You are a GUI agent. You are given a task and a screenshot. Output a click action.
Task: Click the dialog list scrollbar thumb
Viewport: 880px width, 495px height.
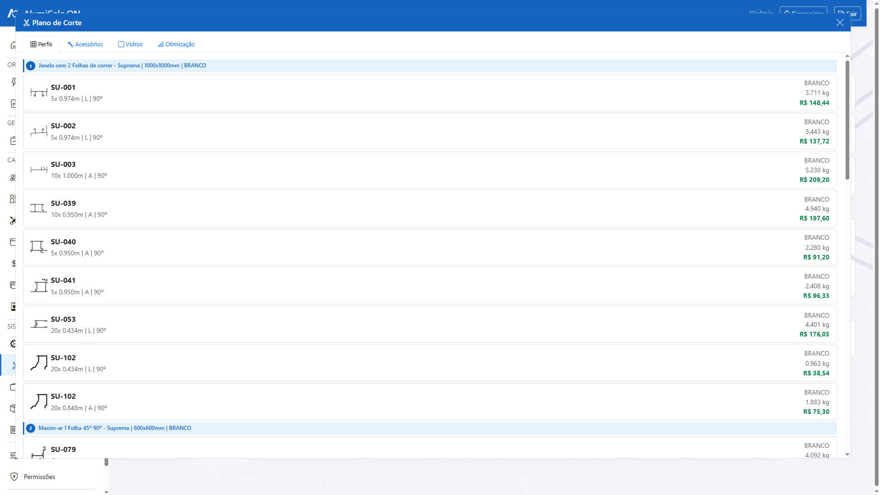tap(847, 120)
